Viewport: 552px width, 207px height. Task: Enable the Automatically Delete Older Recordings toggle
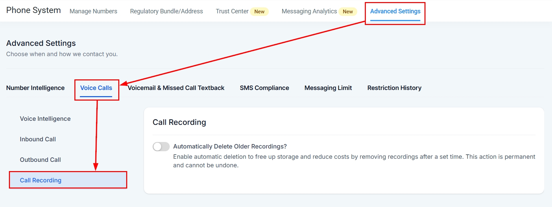(161, 147)
